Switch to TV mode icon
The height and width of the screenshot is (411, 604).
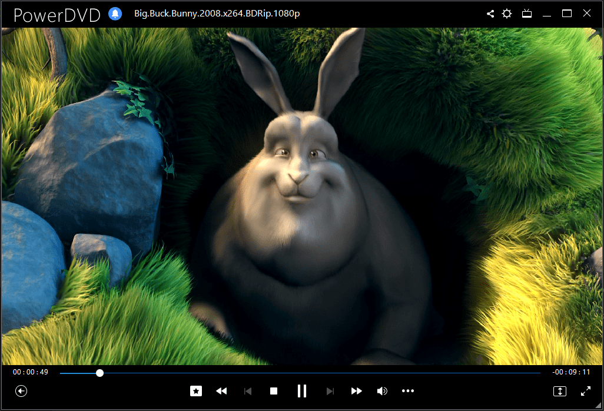tap(526, 14)
